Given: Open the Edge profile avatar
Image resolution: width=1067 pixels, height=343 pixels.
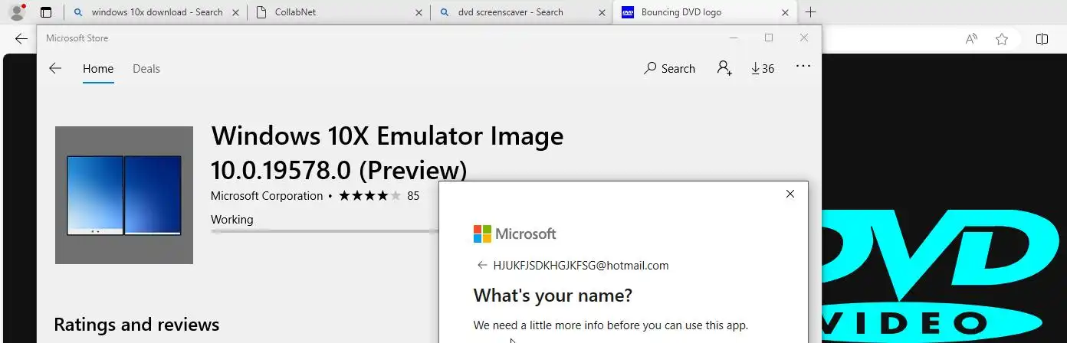Looking at the screenshot, I should [17, 12].
